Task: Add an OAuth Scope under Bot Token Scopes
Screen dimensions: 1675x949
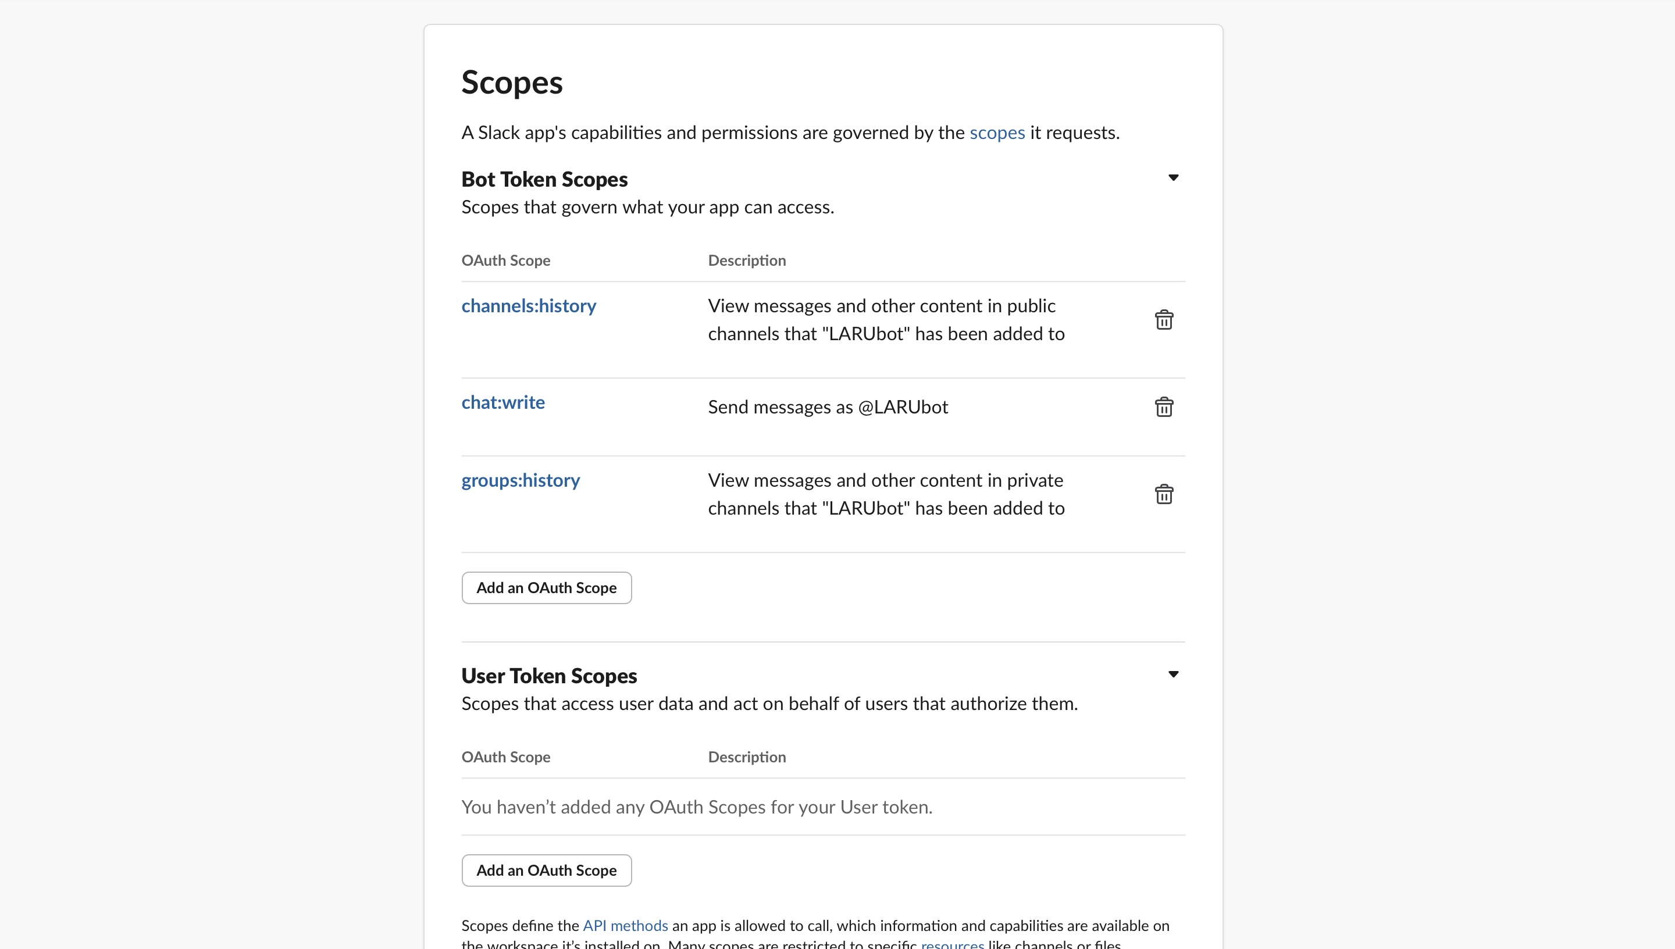Action: [546, 588]
